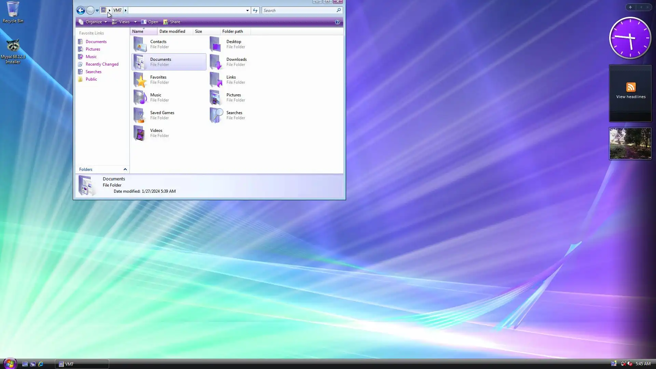Image resolution: width=656 pixels, height=369 pixels.
Task: Sort by Date modified column header
Action: pos(172,31)
